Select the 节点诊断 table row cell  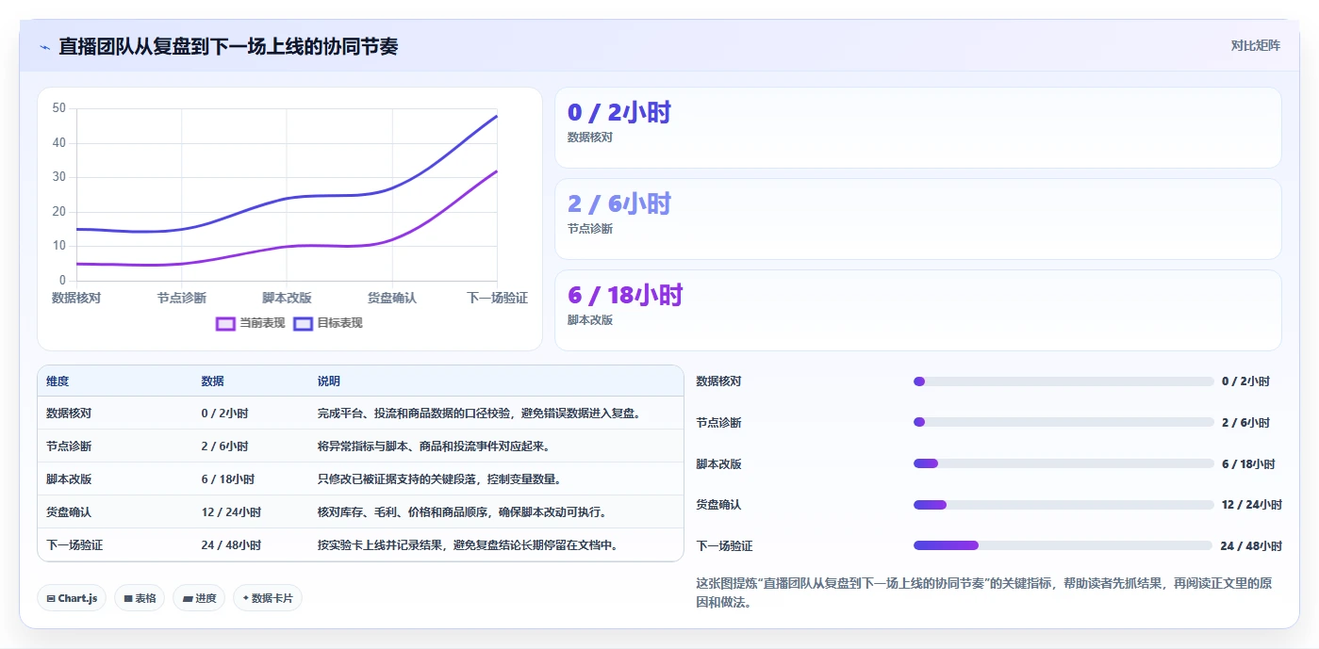point(69,446)
